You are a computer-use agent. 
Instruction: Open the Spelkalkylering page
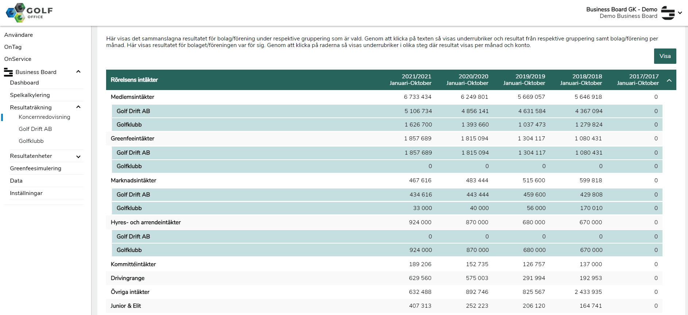[30, 95]
